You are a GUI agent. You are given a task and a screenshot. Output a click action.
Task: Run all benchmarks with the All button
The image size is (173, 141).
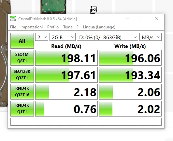[x=22, y=41]
